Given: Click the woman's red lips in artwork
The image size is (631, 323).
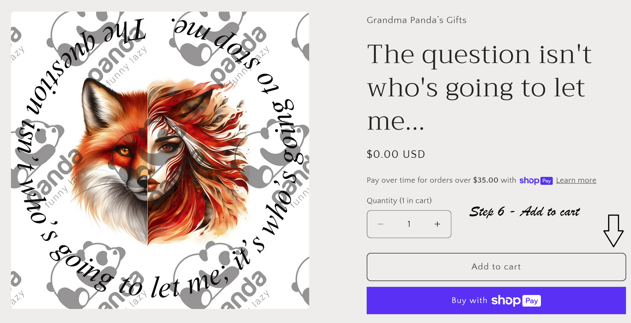Looking at the screenshot, I should tap(152, 185).
